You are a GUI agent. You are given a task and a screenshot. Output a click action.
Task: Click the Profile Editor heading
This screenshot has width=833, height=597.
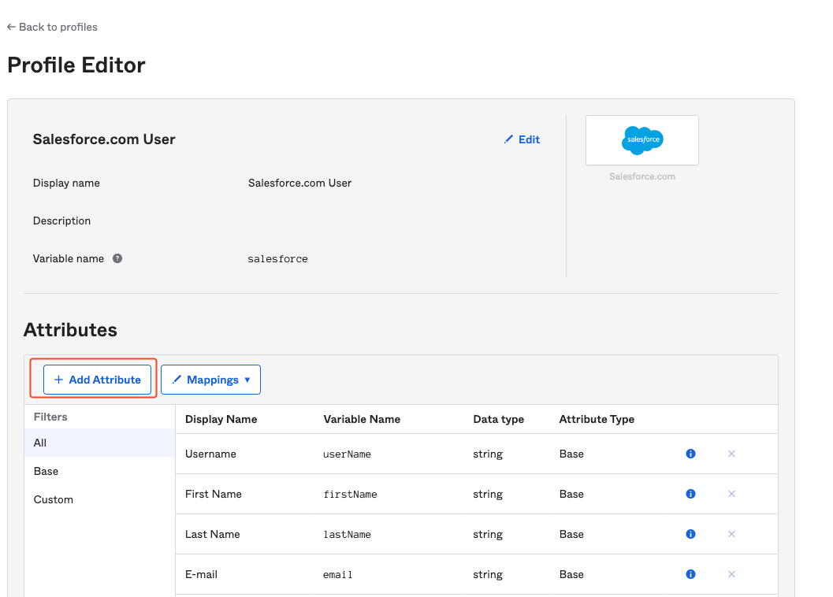[76, 65]
